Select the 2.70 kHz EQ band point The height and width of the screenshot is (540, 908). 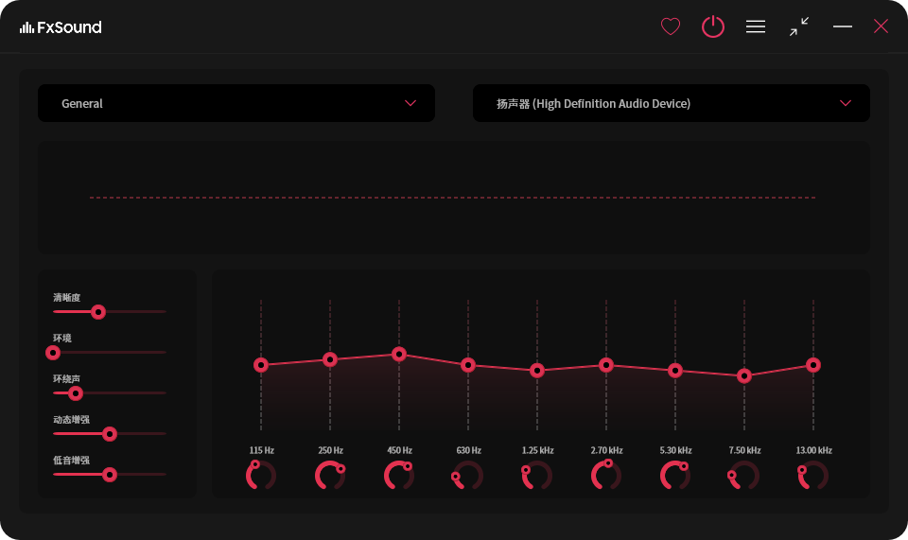pyautogui.click(x=606, y=365)
